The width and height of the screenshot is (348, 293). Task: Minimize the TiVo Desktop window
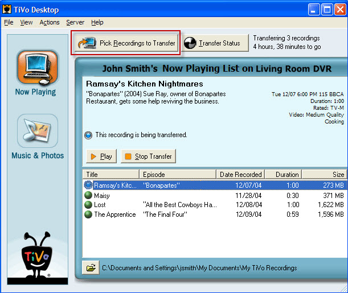coord(314,10)
